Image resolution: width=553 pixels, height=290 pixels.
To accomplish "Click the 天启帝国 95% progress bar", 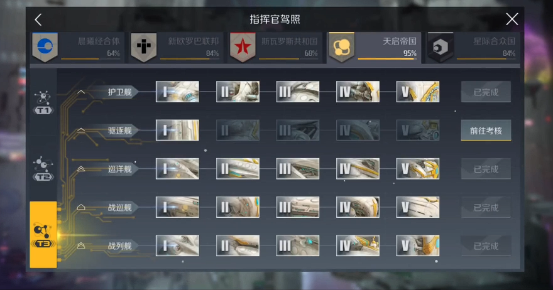I will click(x=387, y=59).
